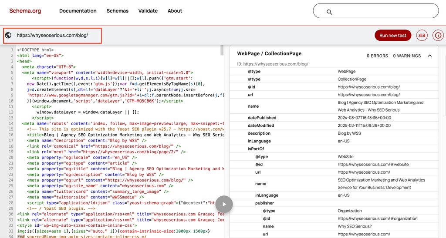Click the og:url meta code line

click(110, 180)
